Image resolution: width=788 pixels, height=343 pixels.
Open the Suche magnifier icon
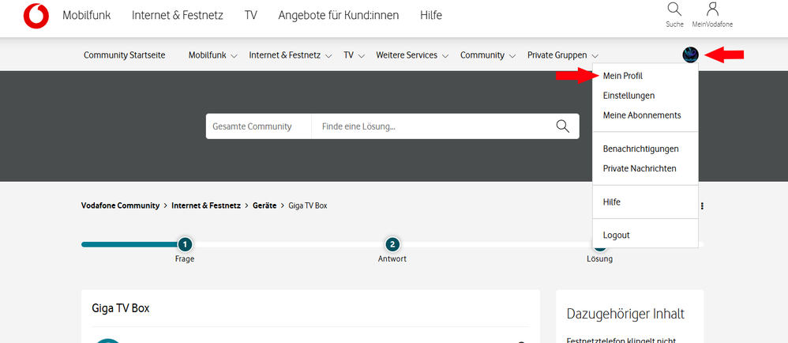click(674, 9)
